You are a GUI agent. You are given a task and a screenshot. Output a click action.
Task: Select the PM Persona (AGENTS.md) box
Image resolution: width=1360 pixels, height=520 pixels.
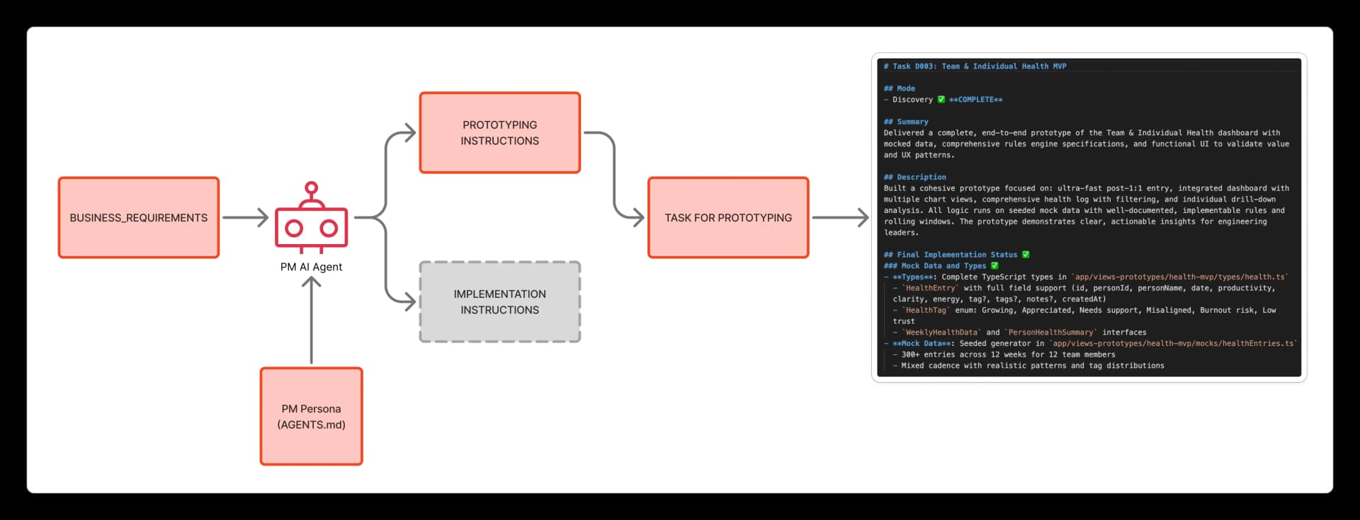(x=312, y=417)
